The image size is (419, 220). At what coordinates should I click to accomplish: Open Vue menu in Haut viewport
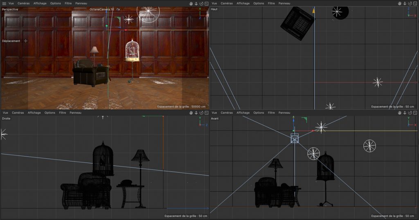[x=214, y=3]
